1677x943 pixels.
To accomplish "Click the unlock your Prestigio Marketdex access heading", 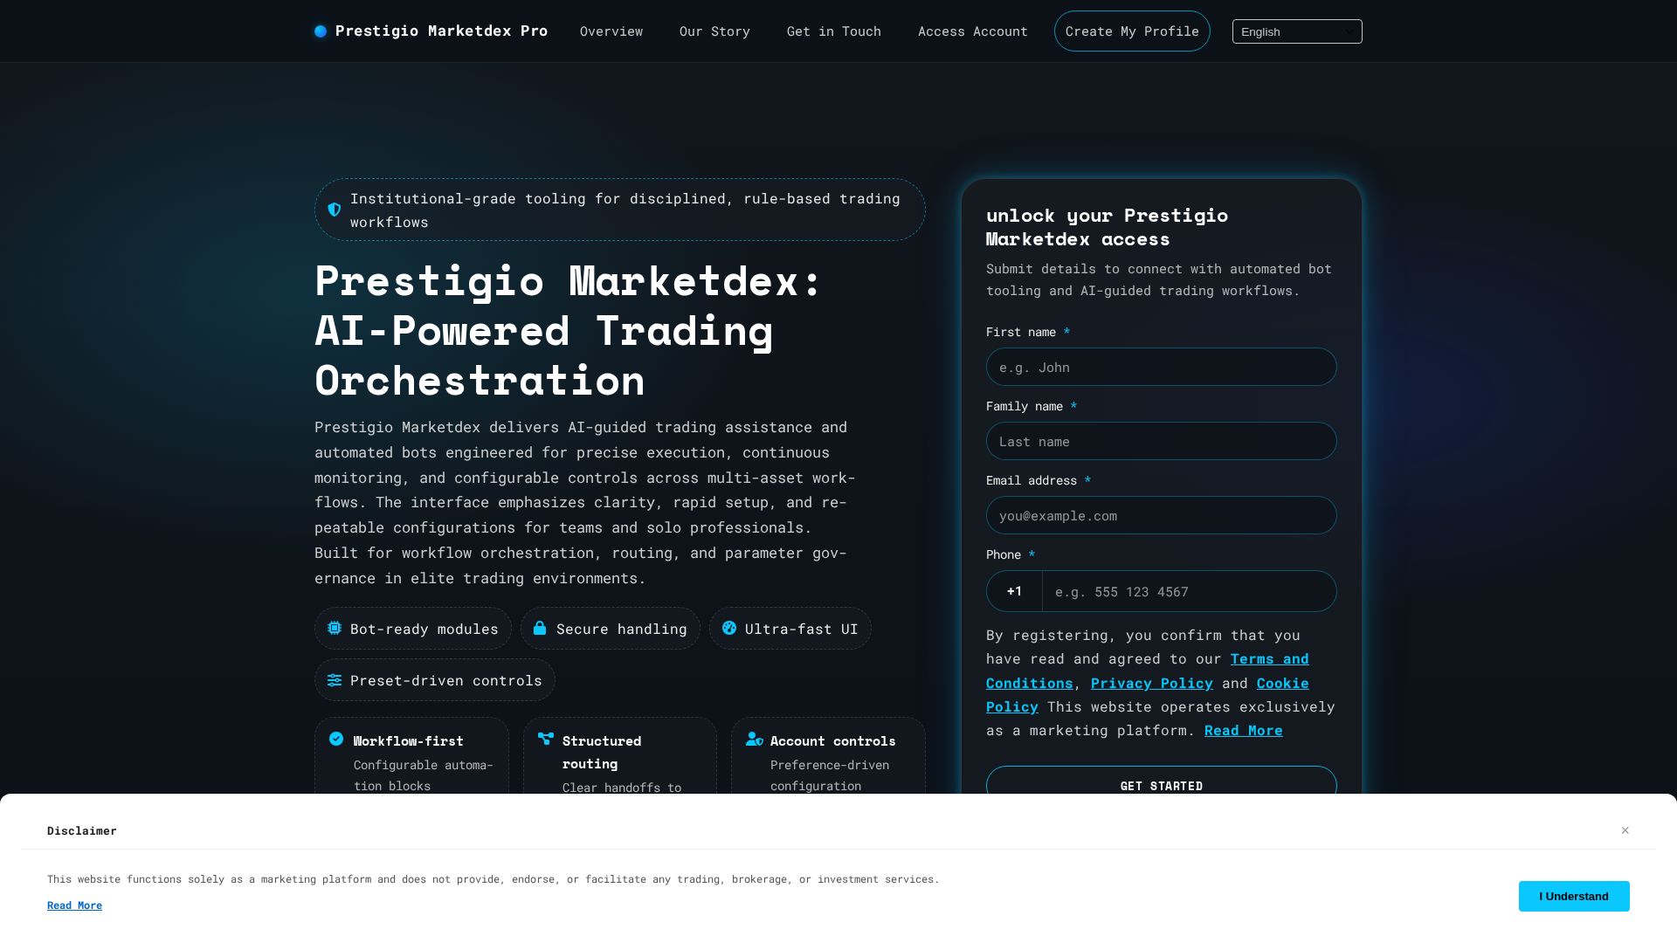I will pos(1108,227).
